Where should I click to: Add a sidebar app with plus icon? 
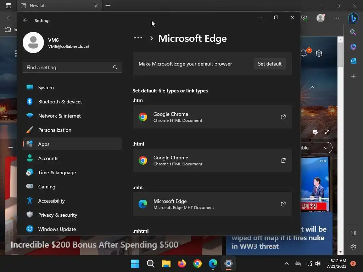[x=353, y=76]
